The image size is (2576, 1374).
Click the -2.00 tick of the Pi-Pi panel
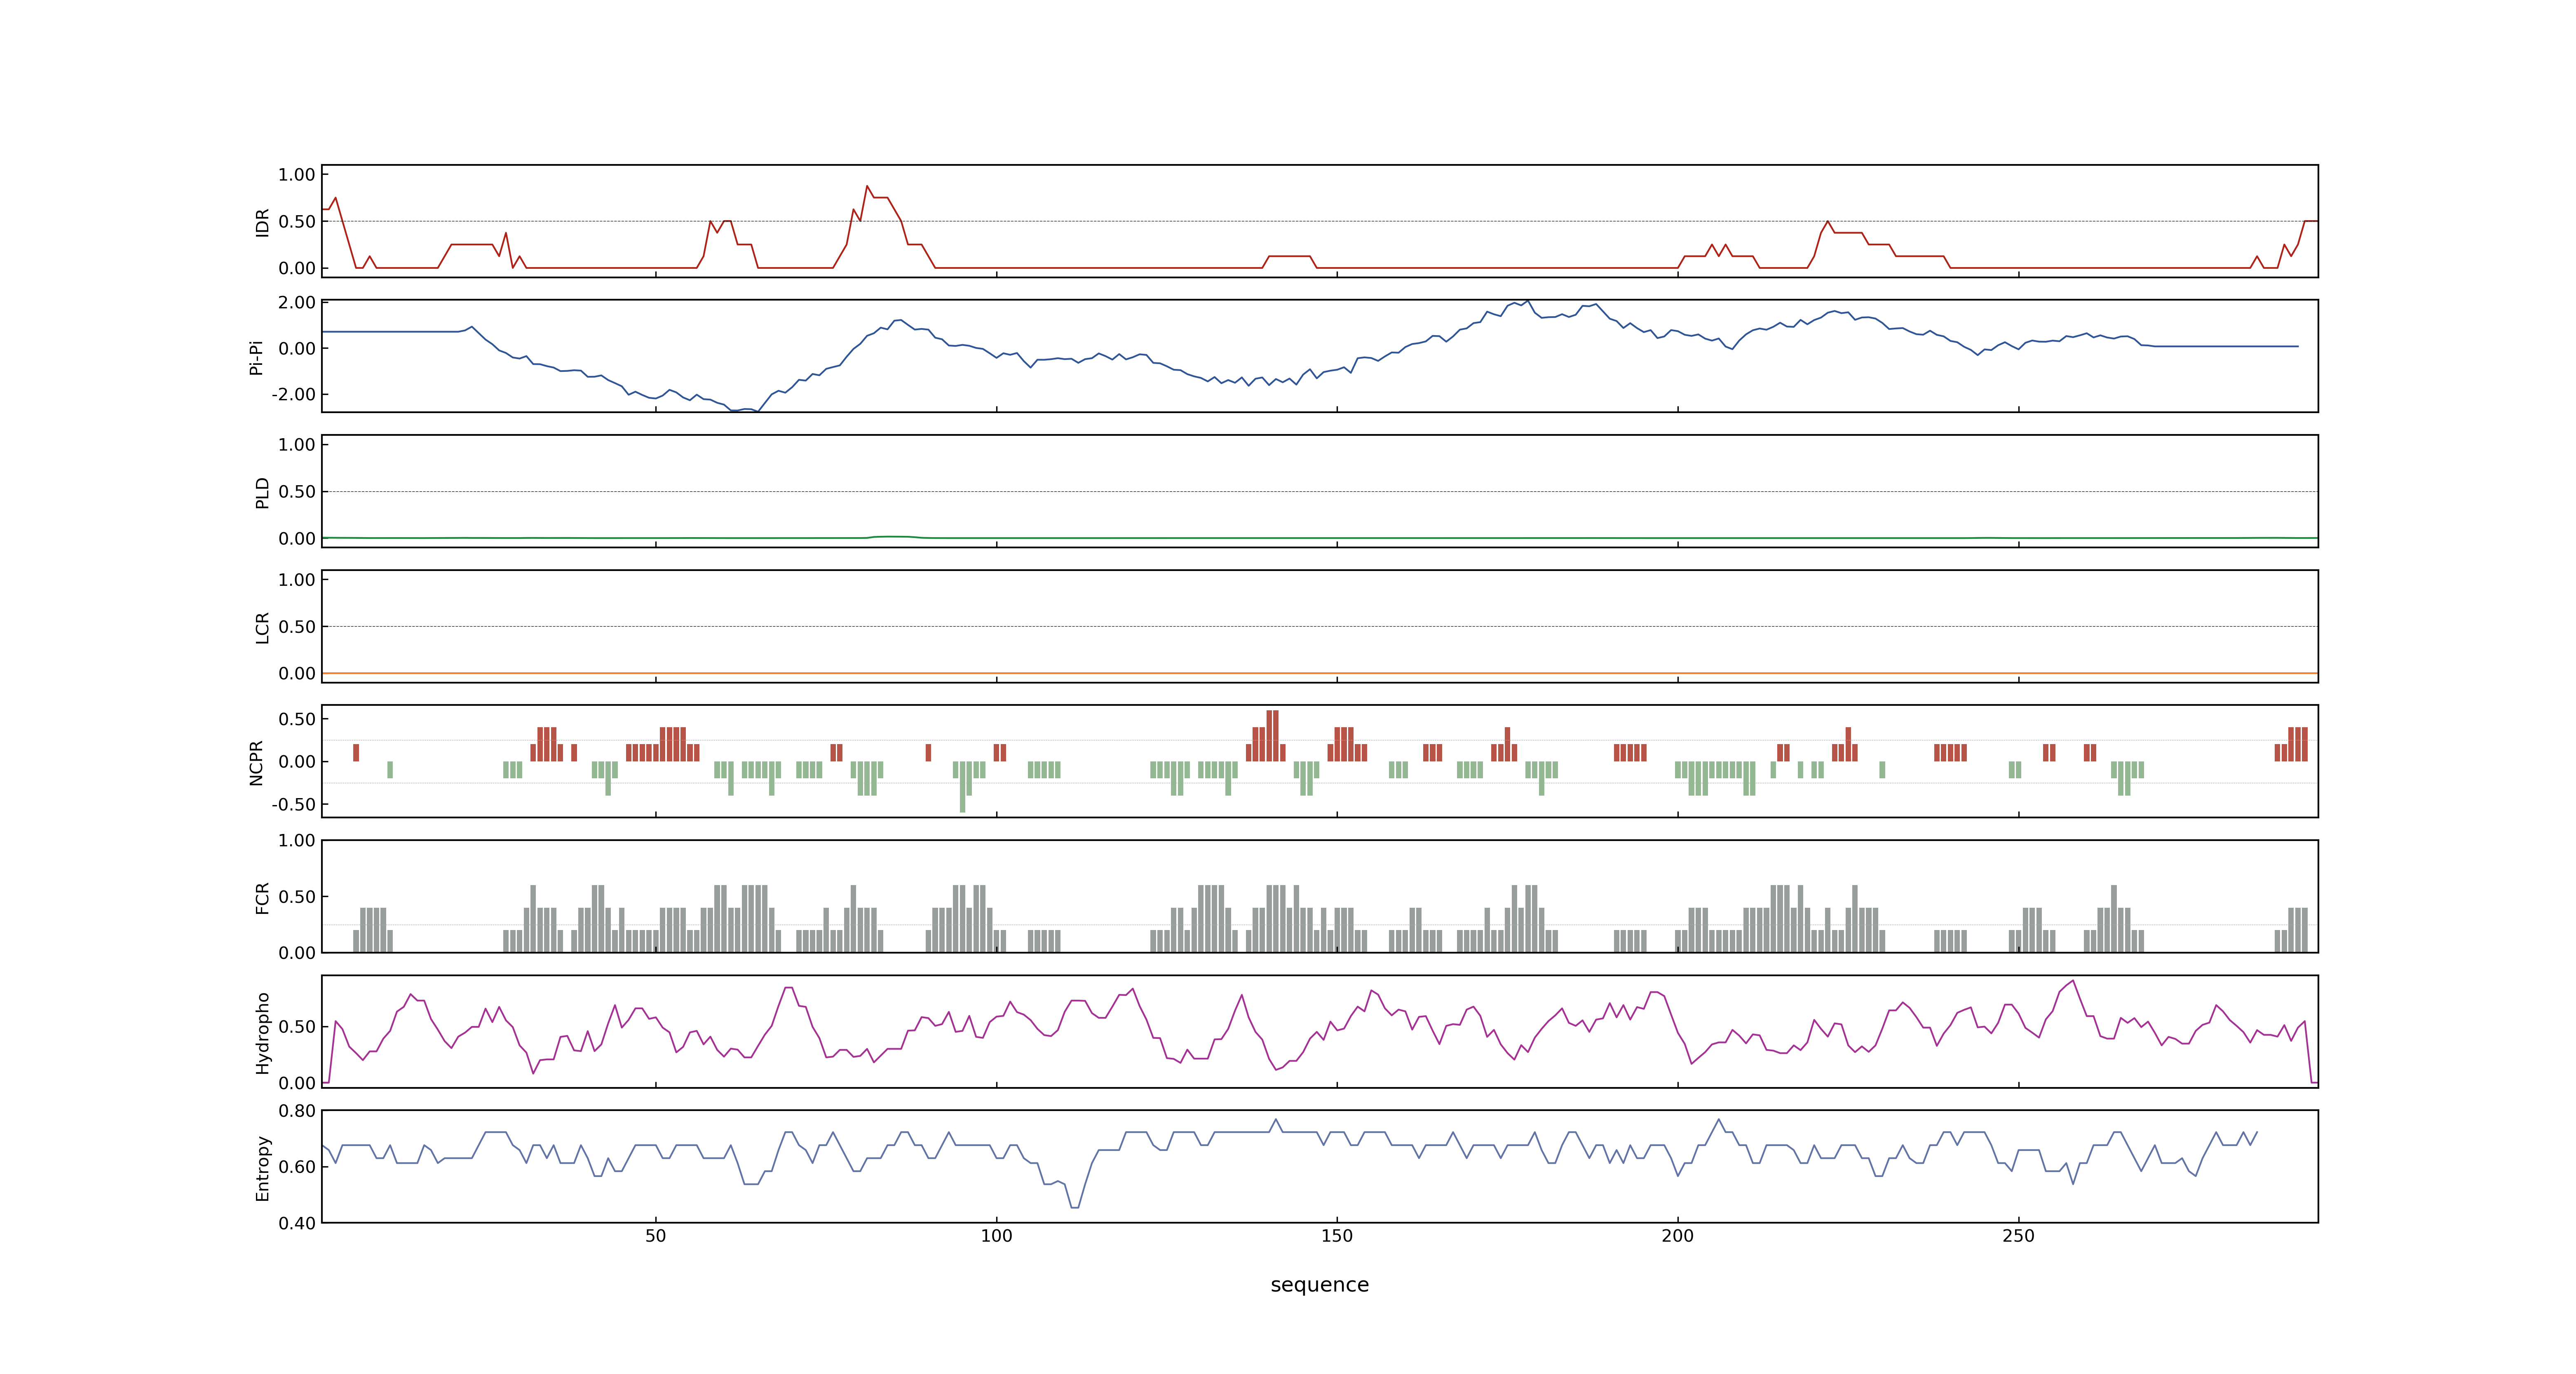(294, 395)
